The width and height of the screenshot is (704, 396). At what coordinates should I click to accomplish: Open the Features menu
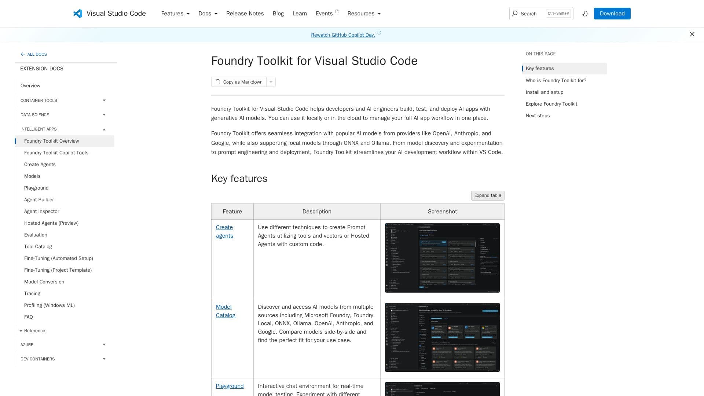coord(175,14)
